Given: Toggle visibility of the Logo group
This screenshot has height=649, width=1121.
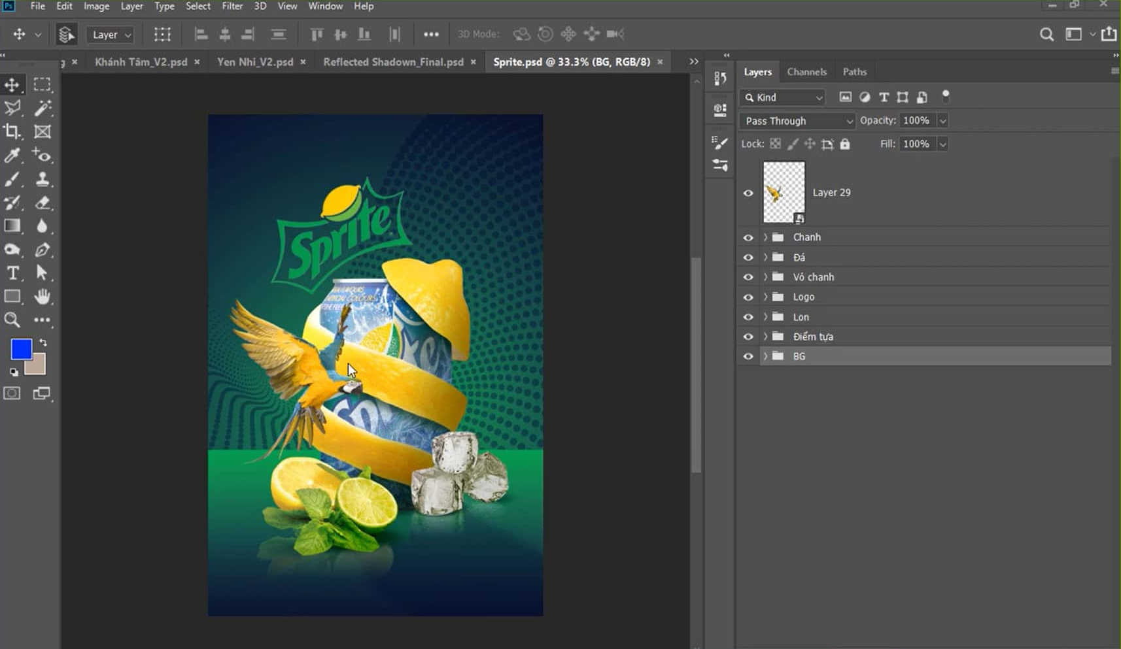Looking at the screenshot, I should tap(748, 297).
